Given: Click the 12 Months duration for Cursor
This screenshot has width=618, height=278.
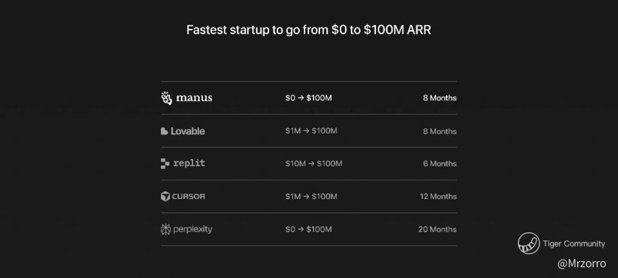Looking at the screenshot, I should coord(438,196).
